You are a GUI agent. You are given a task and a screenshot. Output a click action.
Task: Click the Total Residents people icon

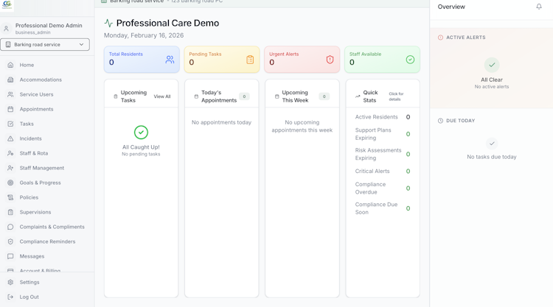[x=170, y=60]
